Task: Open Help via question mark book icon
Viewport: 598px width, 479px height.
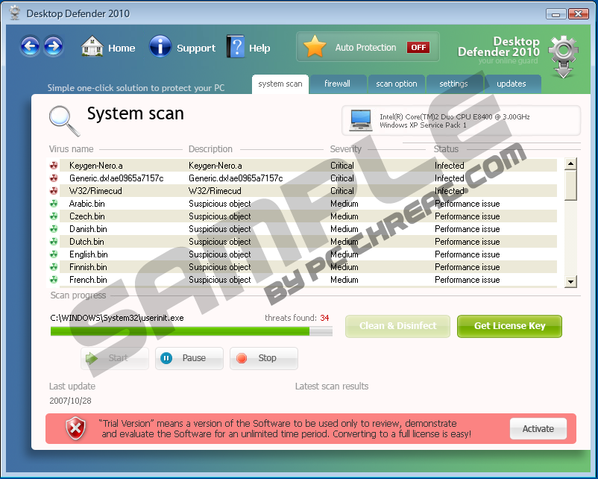Action: [236, 47]
